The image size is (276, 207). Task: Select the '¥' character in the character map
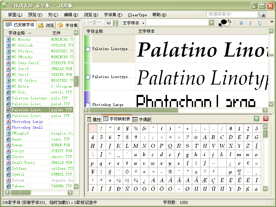coord(92,171)
